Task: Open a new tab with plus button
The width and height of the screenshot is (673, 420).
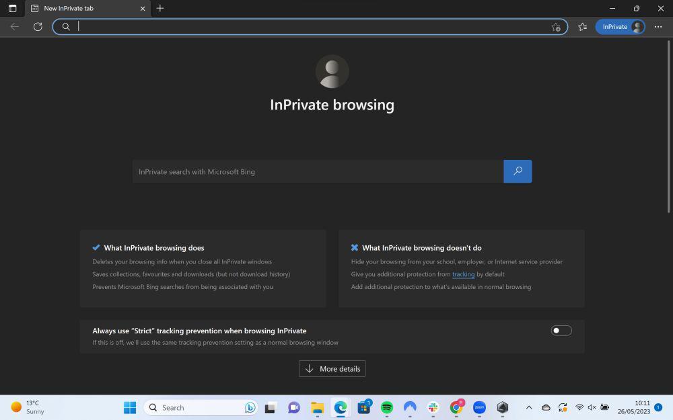Action: [x=160, y=8]
